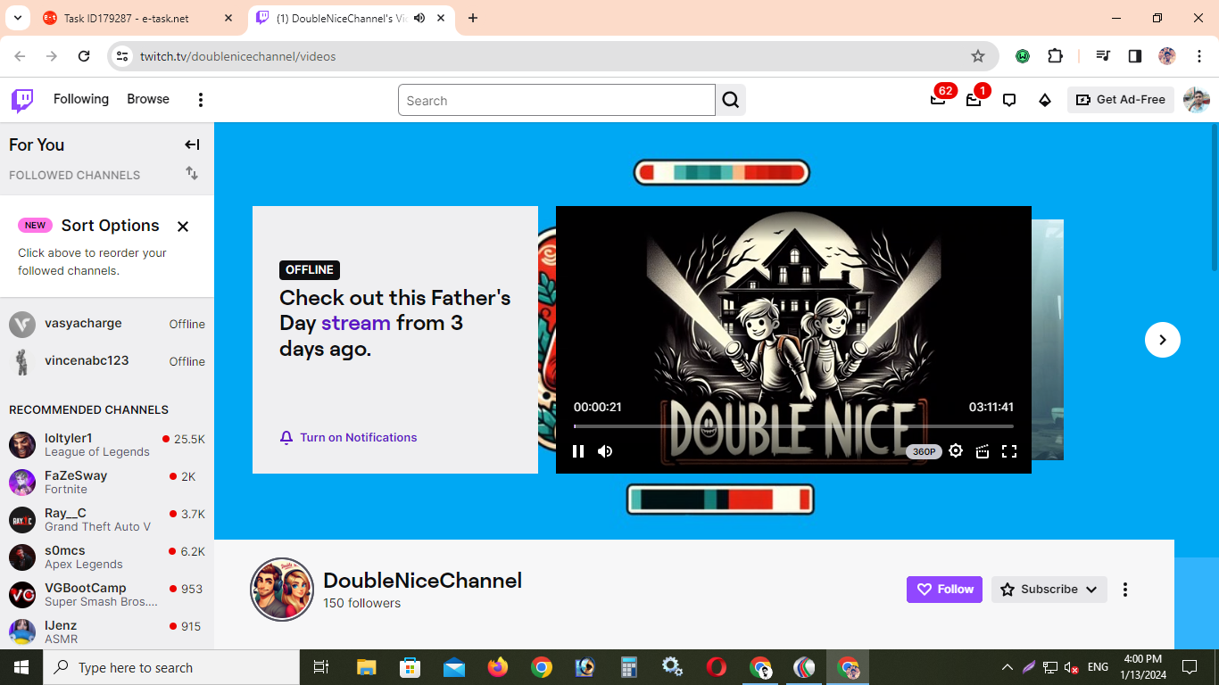This screenshot has height=685, width=1219.
Task: Seek along the video progress bar
Action: (793, 426)
